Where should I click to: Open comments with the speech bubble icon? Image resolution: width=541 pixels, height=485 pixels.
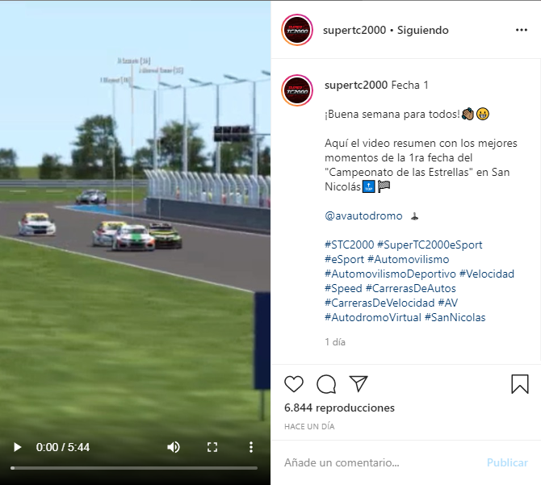pos(326,383)
